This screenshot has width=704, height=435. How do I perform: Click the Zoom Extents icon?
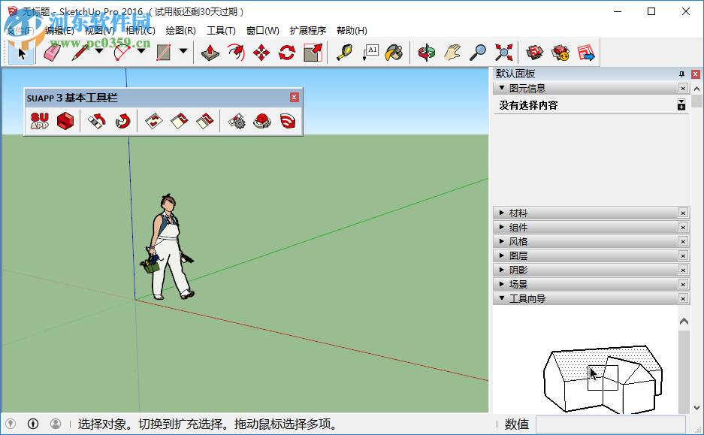tap(503, 52)
